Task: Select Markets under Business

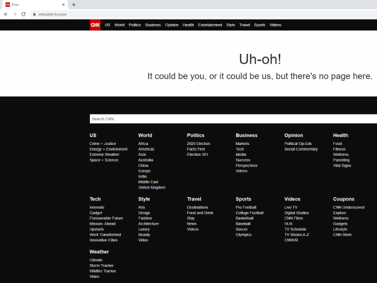Action: 242,144
